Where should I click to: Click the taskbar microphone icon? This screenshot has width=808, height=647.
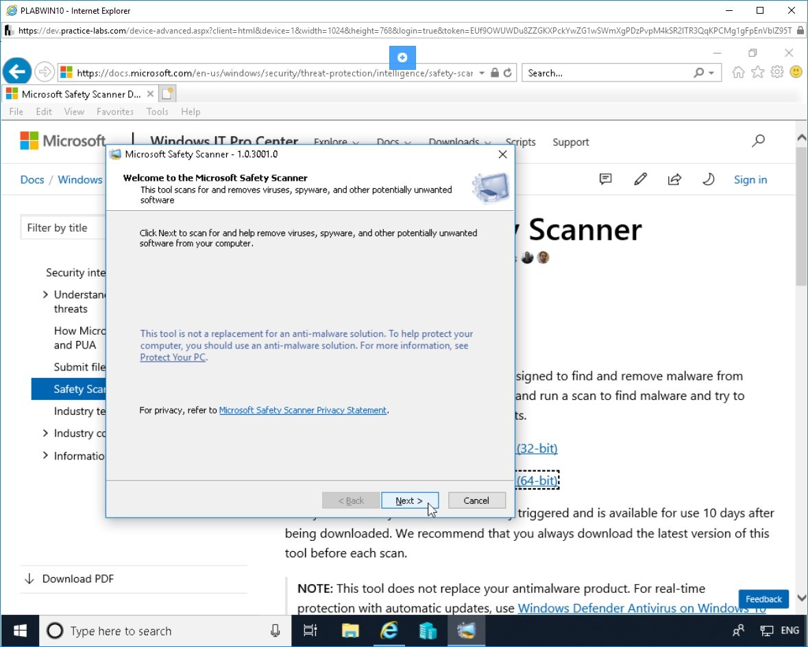coord(276,631)
